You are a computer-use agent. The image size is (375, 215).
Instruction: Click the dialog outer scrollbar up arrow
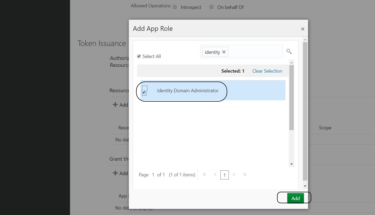(x=305, y=40)
